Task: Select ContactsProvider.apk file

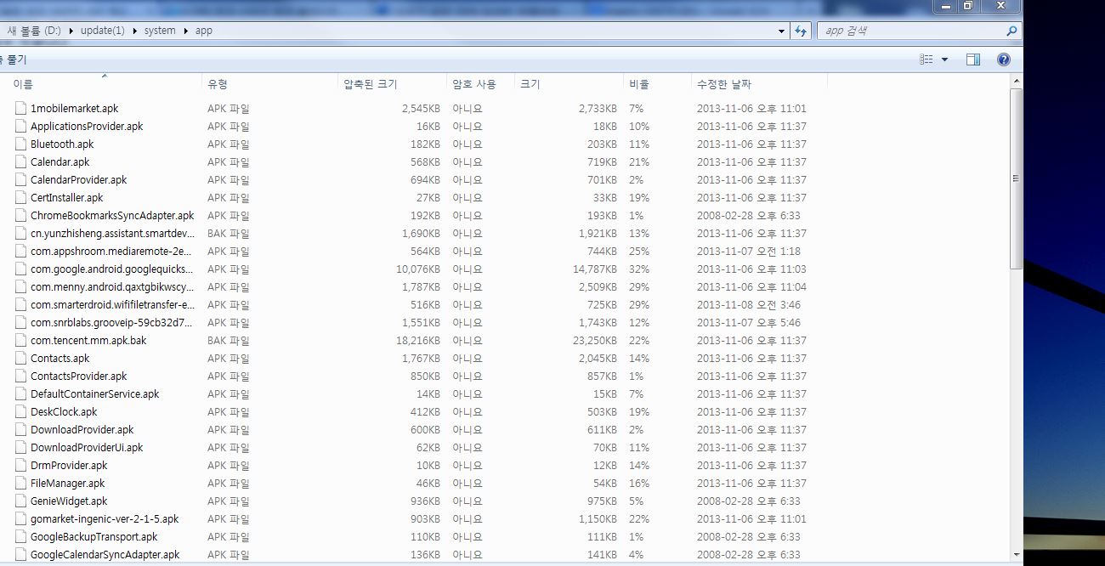Action: tap(78, 376)
